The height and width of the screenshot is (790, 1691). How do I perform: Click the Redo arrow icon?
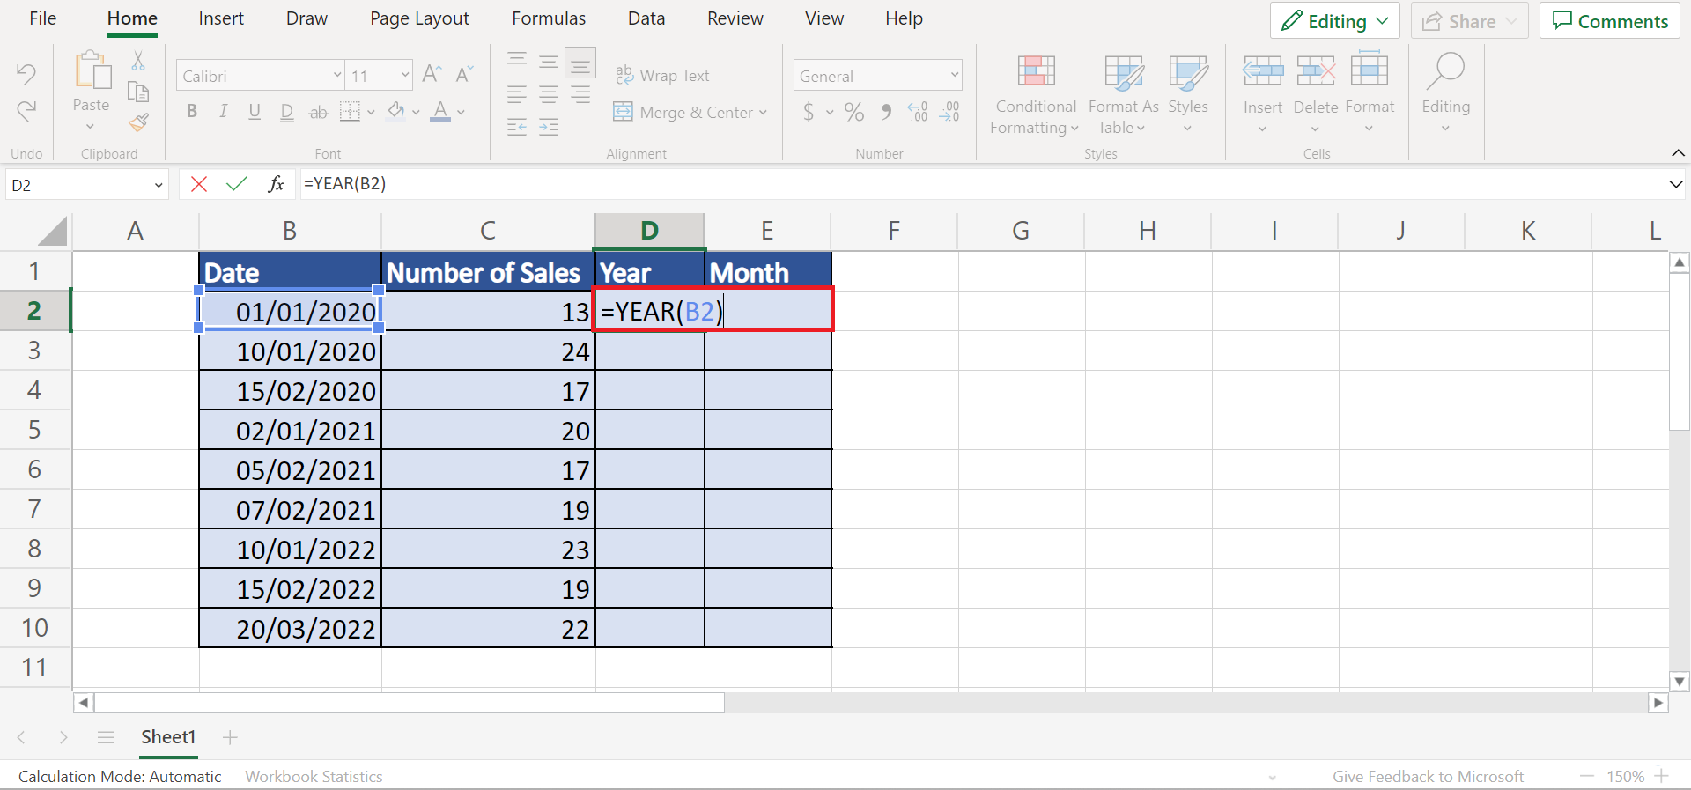(x=26, y=111)
